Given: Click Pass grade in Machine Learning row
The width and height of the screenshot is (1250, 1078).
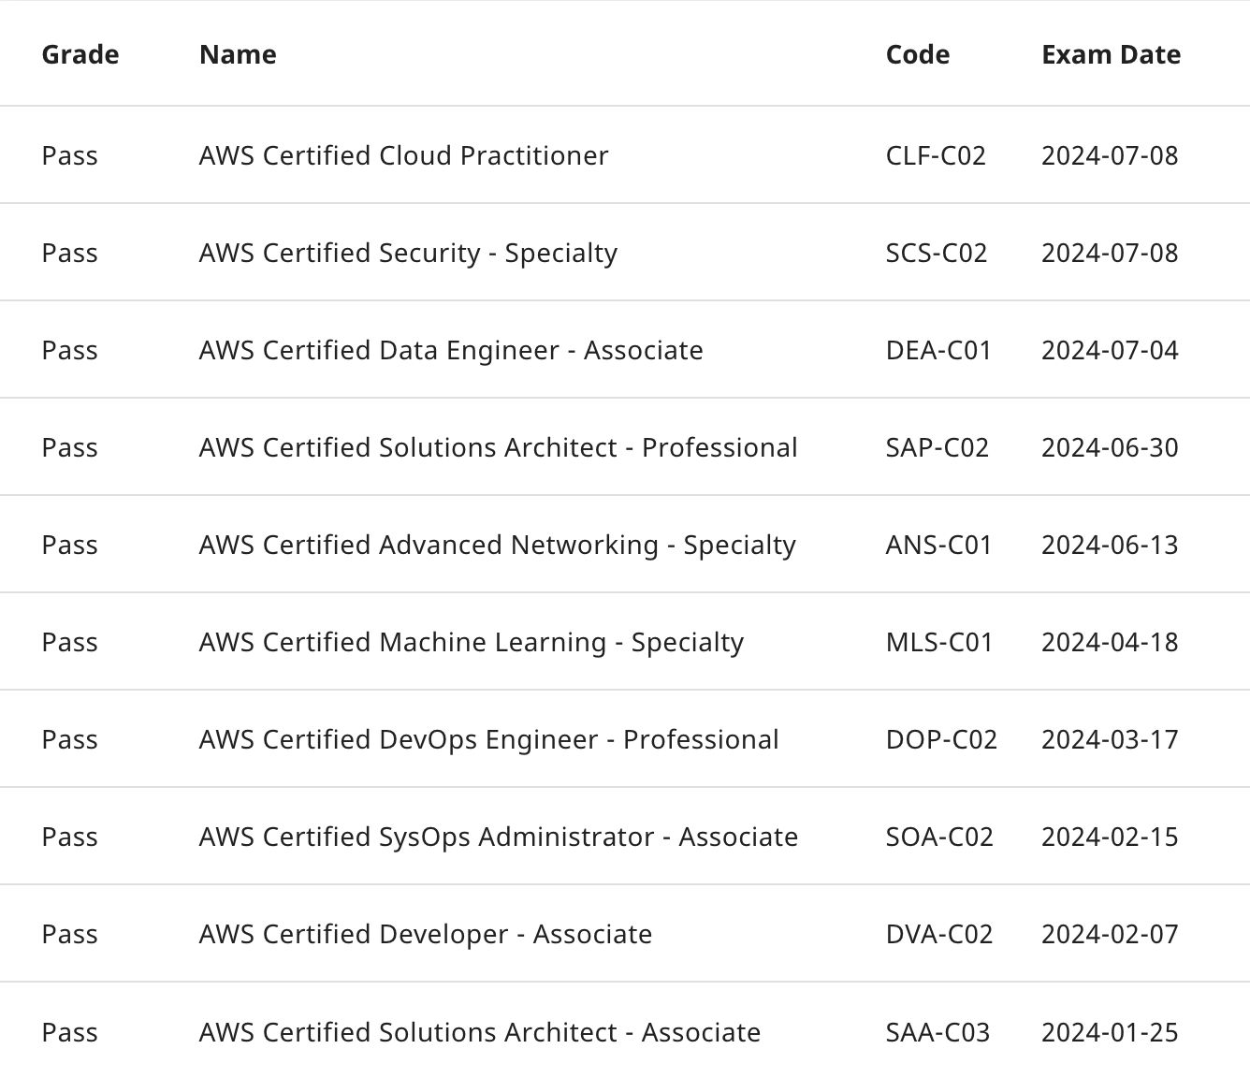Looking at the screenshot, I should pyautogui.click(x=70, y=642).
